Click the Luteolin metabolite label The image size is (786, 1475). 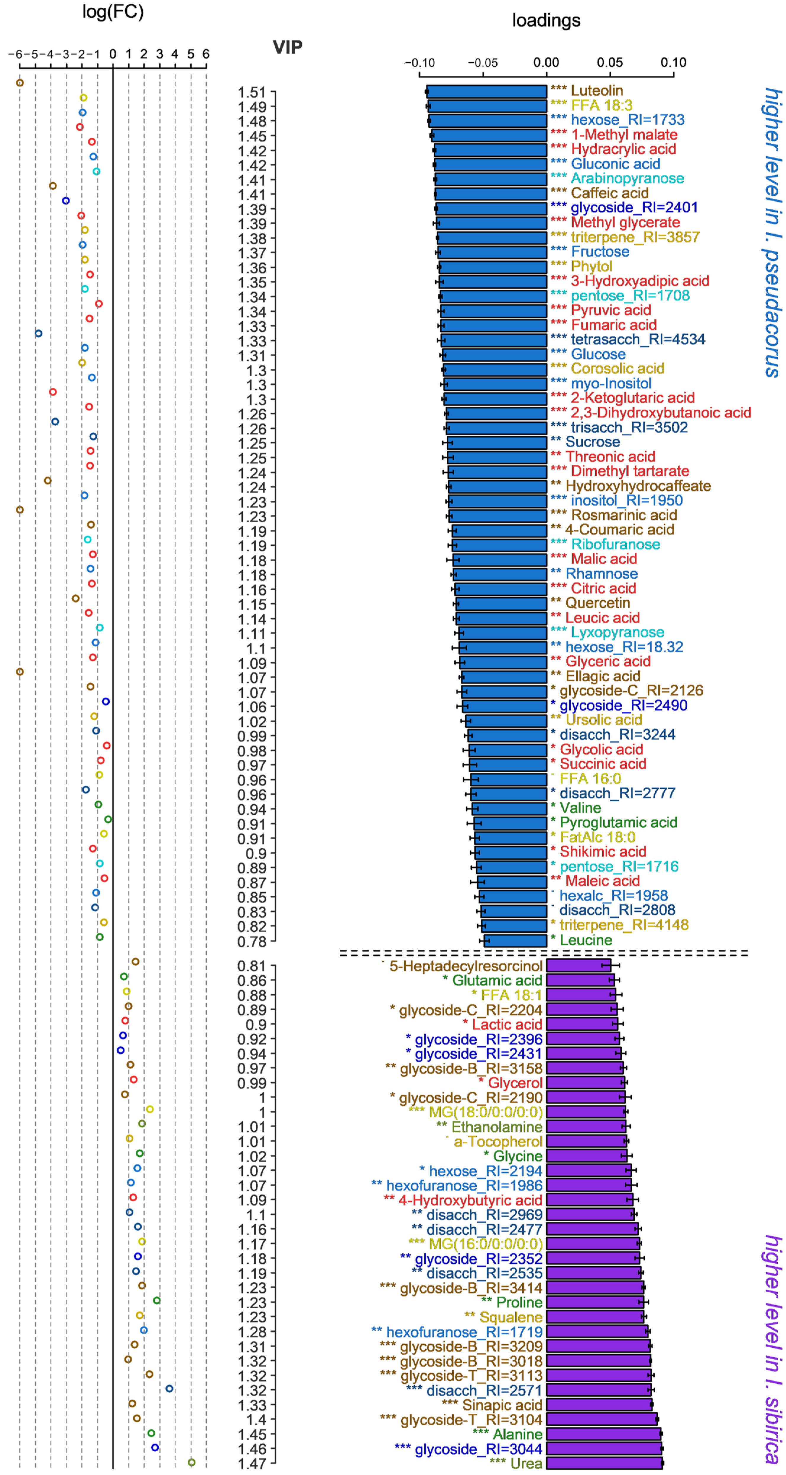[x=597, y=90]
